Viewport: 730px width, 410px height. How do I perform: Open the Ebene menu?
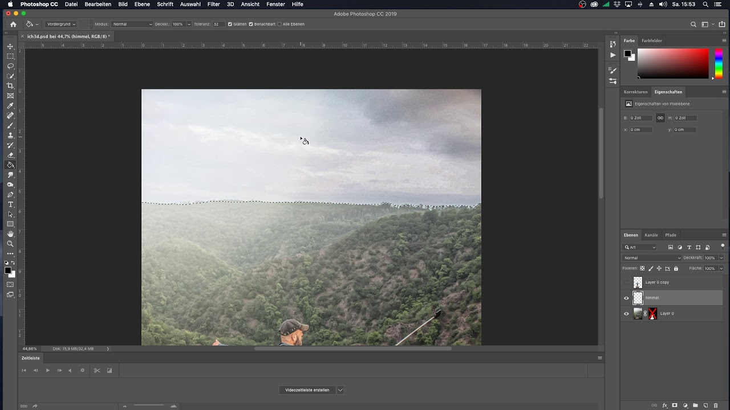click(142, 4)
